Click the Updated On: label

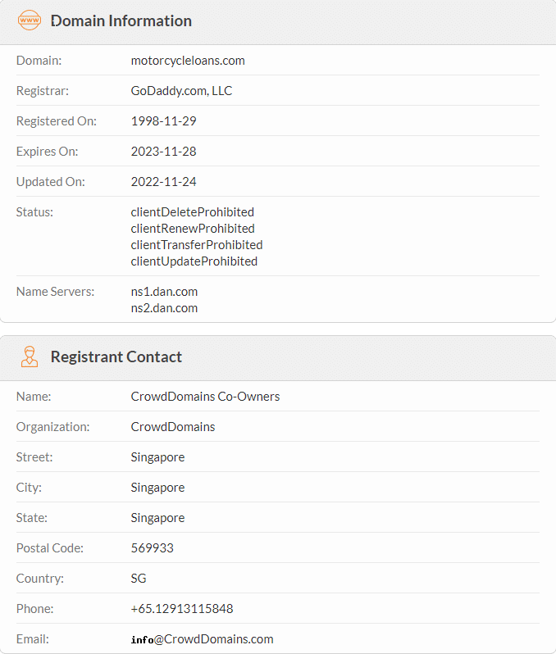click(x=51, y=182)
